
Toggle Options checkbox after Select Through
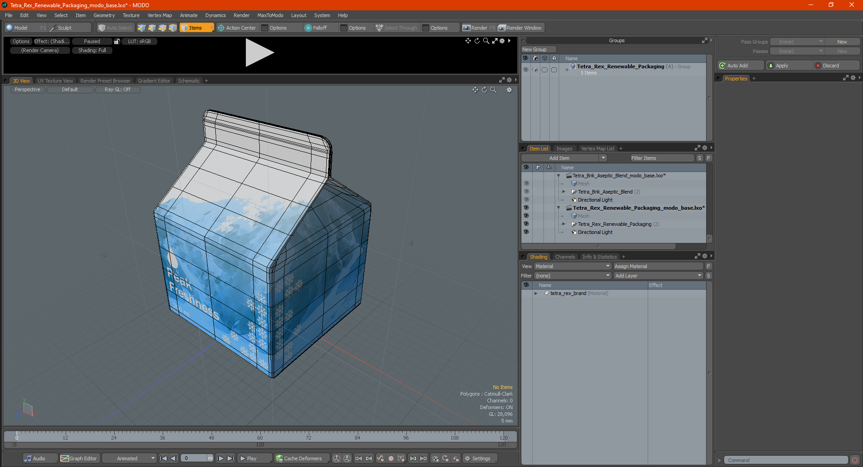pyautogui.click(x=426, y=28)
